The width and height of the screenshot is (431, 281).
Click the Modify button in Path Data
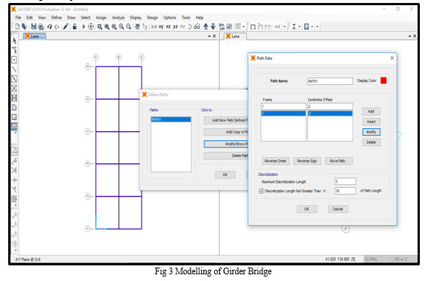371,132
